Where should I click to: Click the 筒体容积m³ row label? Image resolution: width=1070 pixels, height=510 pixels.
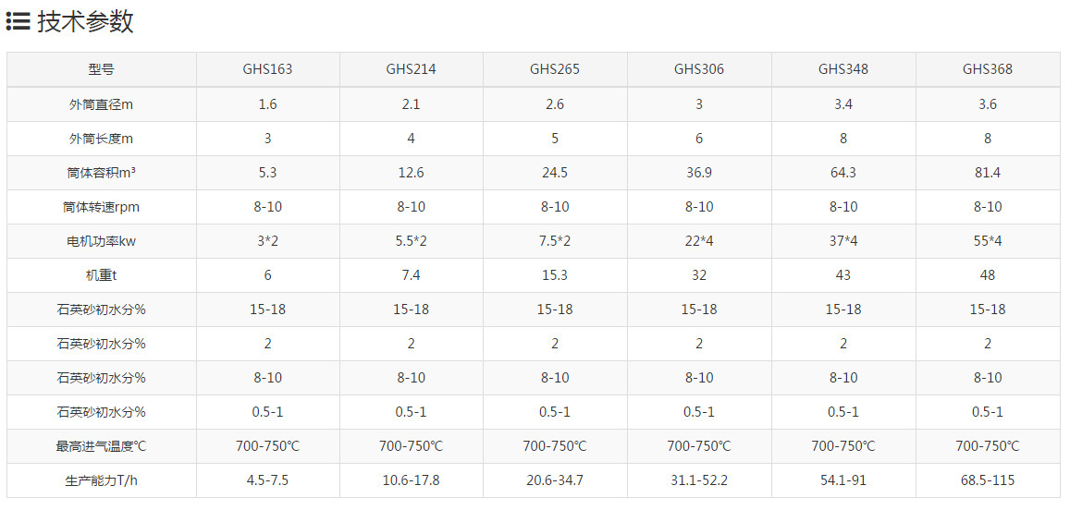coord(101,173)
